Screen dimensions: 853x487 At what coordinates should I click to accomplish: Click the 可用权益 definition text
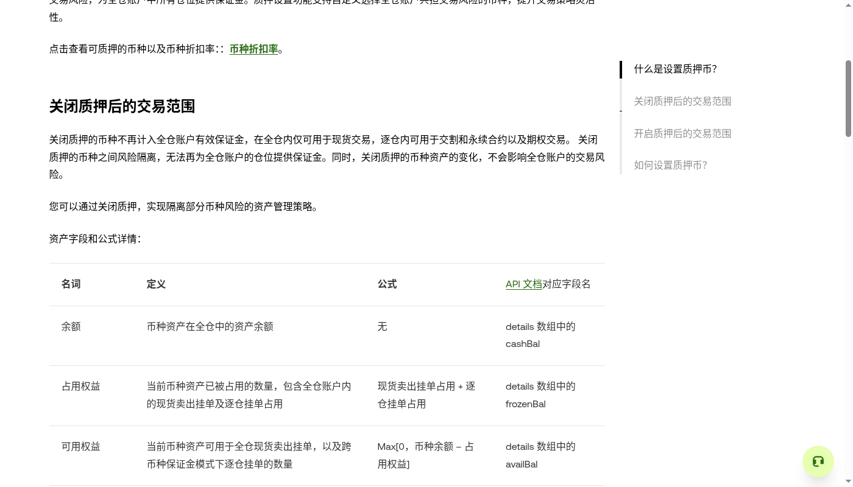[x=249, y=455]
